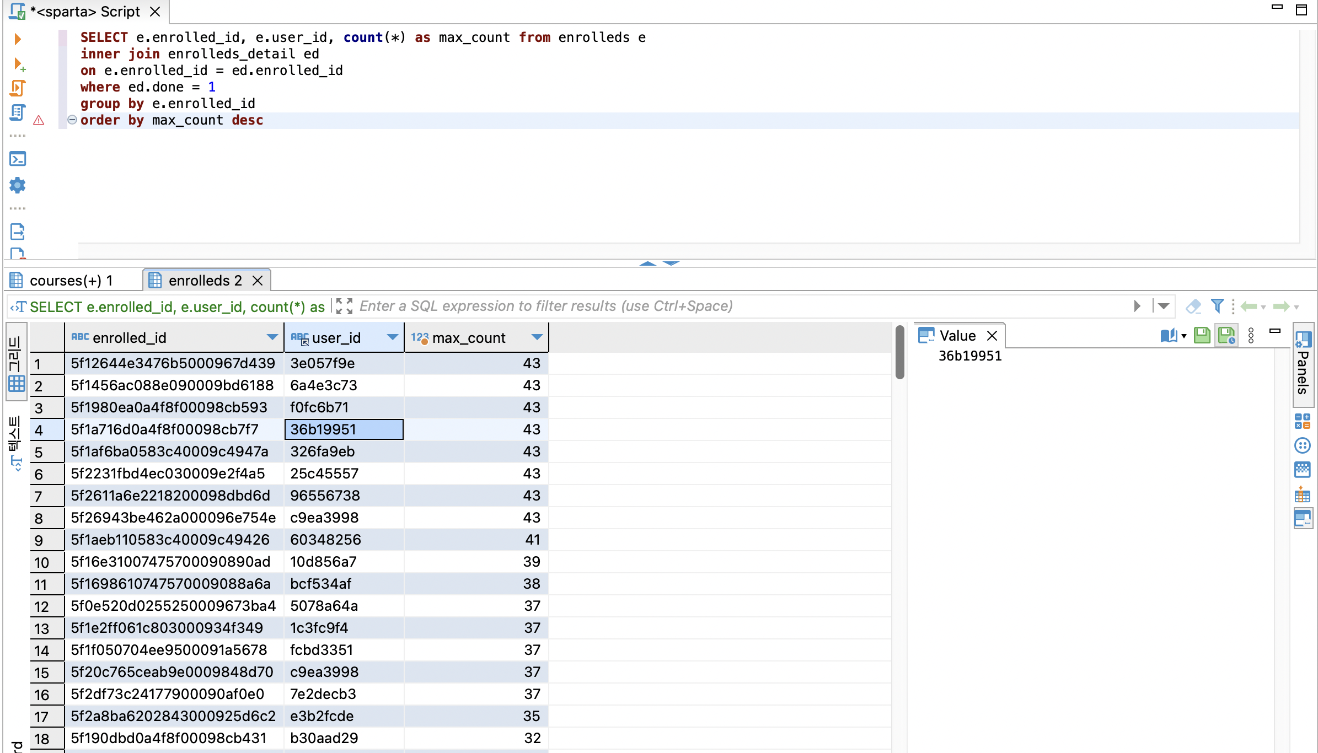Viewport: 1318px width, 753px height.
Task: Switch to the courses(+) 1 tab
Action: 71,281
